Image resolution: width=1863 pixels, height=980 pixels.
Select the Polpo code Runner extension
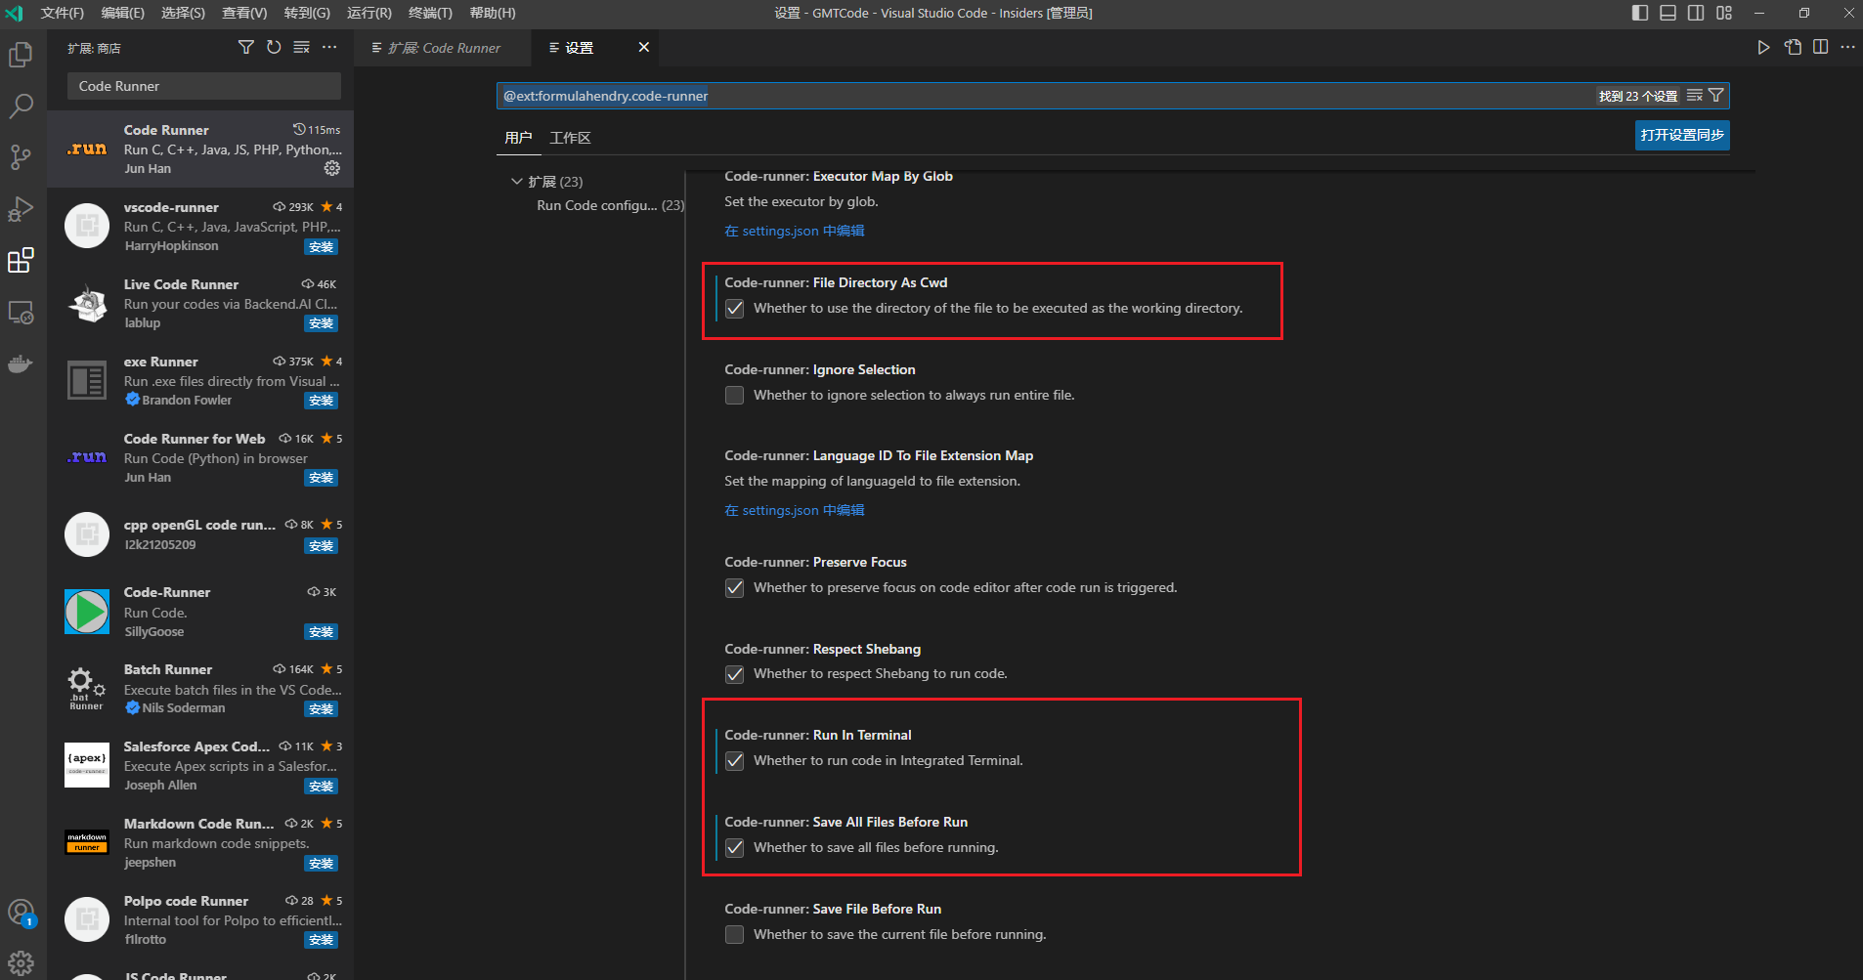click(x=200, y=919)
